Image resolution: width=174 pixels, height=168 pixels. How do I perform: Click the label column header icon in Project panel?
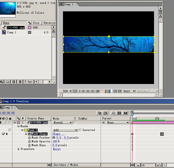tap(29, 23)
